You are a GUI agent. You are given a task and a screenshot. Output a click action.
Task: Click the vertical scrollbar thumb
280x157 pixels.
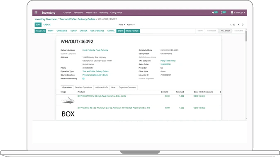[246, 36]
